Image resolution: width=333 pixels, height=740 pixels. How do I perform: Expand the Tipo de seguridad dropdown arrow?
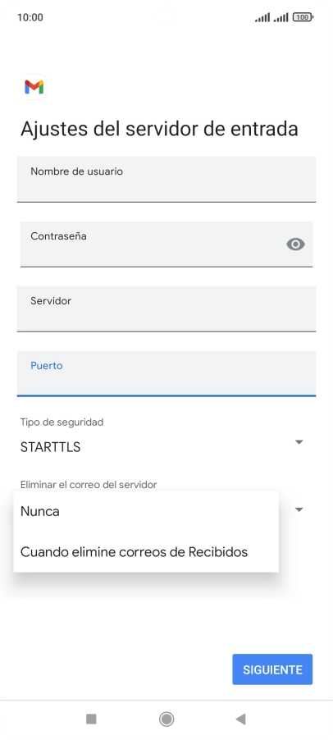[299, 441]
